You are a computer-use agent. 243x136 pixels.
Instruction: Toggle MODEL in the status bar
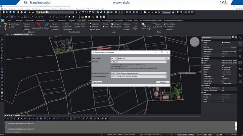point(200,135)
